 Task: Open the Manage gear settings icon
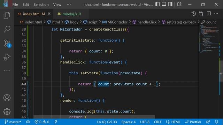point(7,112)
